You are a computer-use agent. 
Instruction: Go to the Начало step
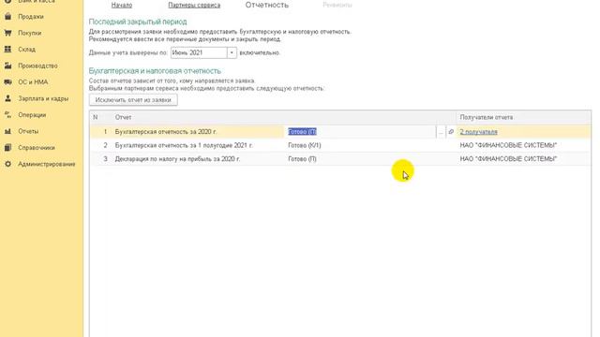(122, 5)
